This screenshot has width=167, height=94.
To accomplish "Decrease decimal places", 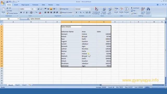I will (x=90, y=13).
